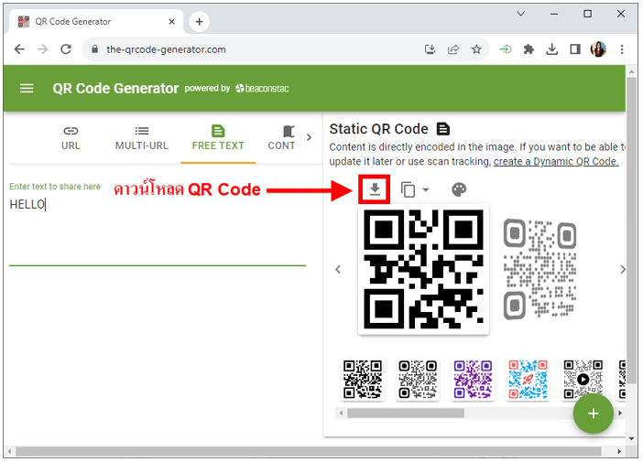Select the MULTI-URL tab
The height and width of the screenshot is (462, 643).
pyautogui.click(x=142, y=138)
